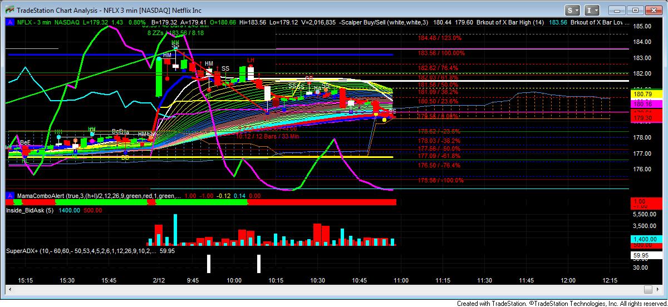Click the '178.03 / -38.2%' Fibonacci label

point(439,141)
